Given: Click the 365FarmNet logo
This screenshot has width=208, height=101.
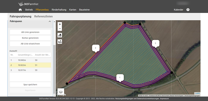Looking at the screenshot, I should (x=28, y=4).
